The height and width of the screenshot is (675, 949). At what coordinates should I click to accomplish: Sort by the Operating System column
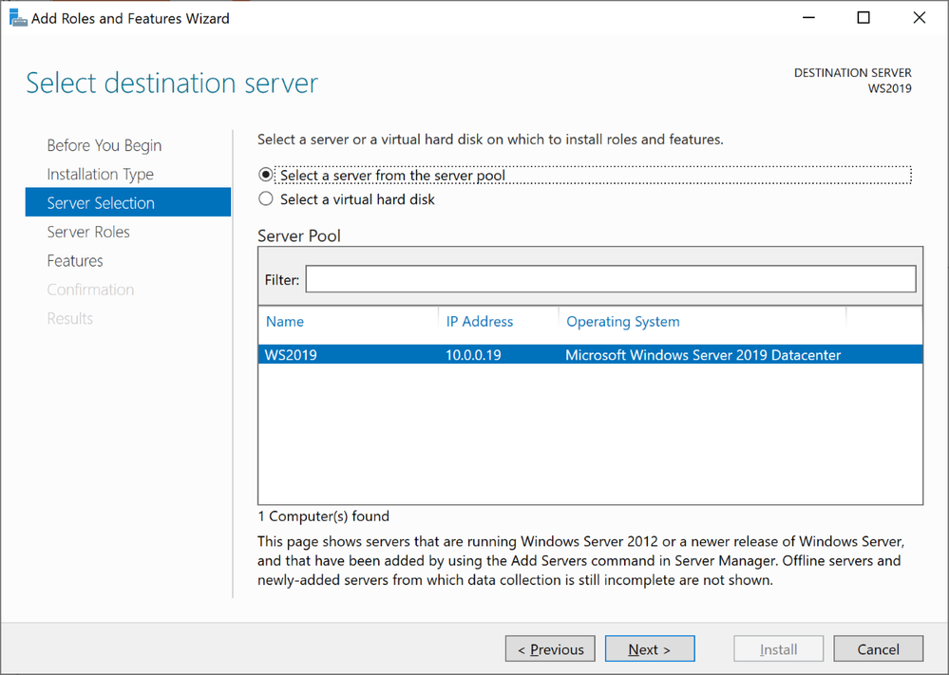622,321
